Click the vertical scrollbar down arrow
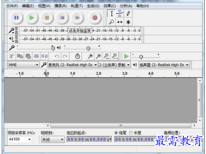Image resolution: width=206 pixels, height=154 pixels. pos(200,120)
